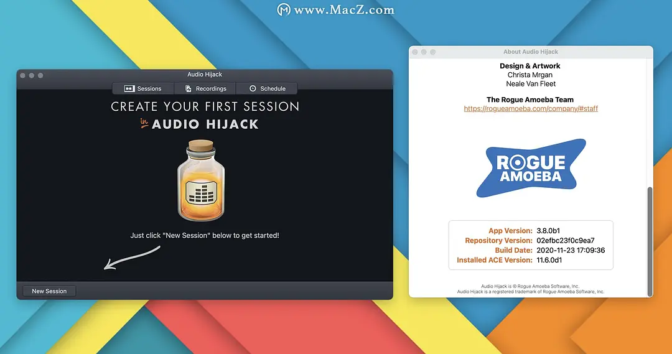Viewport: 672px width, 354px height.
Task: Click the Schedule clock icon
Action: (253, 88)
